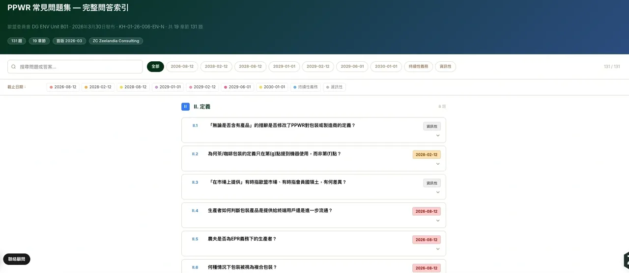This screenshot has height=273, width=629.
Task: Click the search magnifier icon
Action: pyautogui.click(x=14, y=67)
